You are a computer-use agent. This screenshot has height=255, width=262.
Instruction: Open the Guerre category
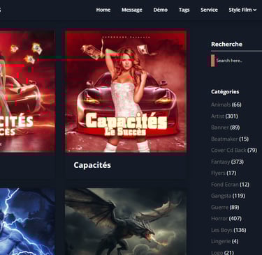pos(219,207)
